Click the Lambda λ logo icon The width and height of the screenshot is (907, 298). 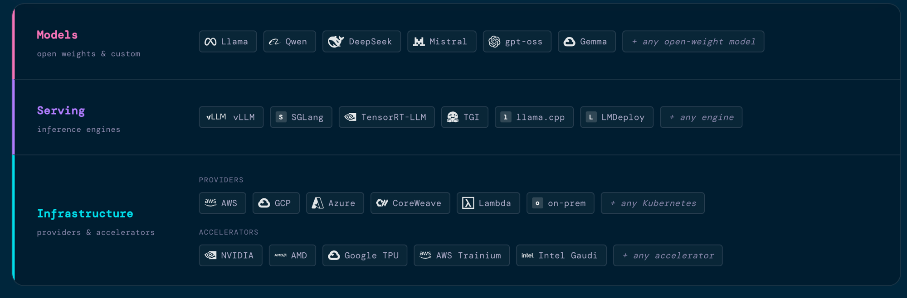coord(468,203)
